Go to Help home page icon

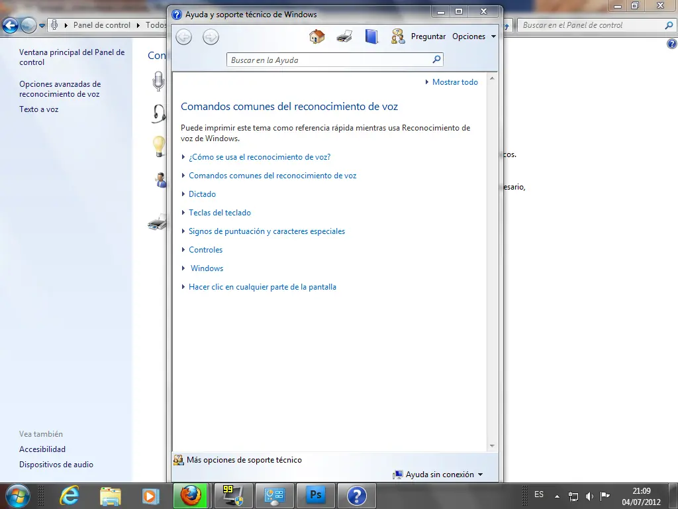click(317, 36)
